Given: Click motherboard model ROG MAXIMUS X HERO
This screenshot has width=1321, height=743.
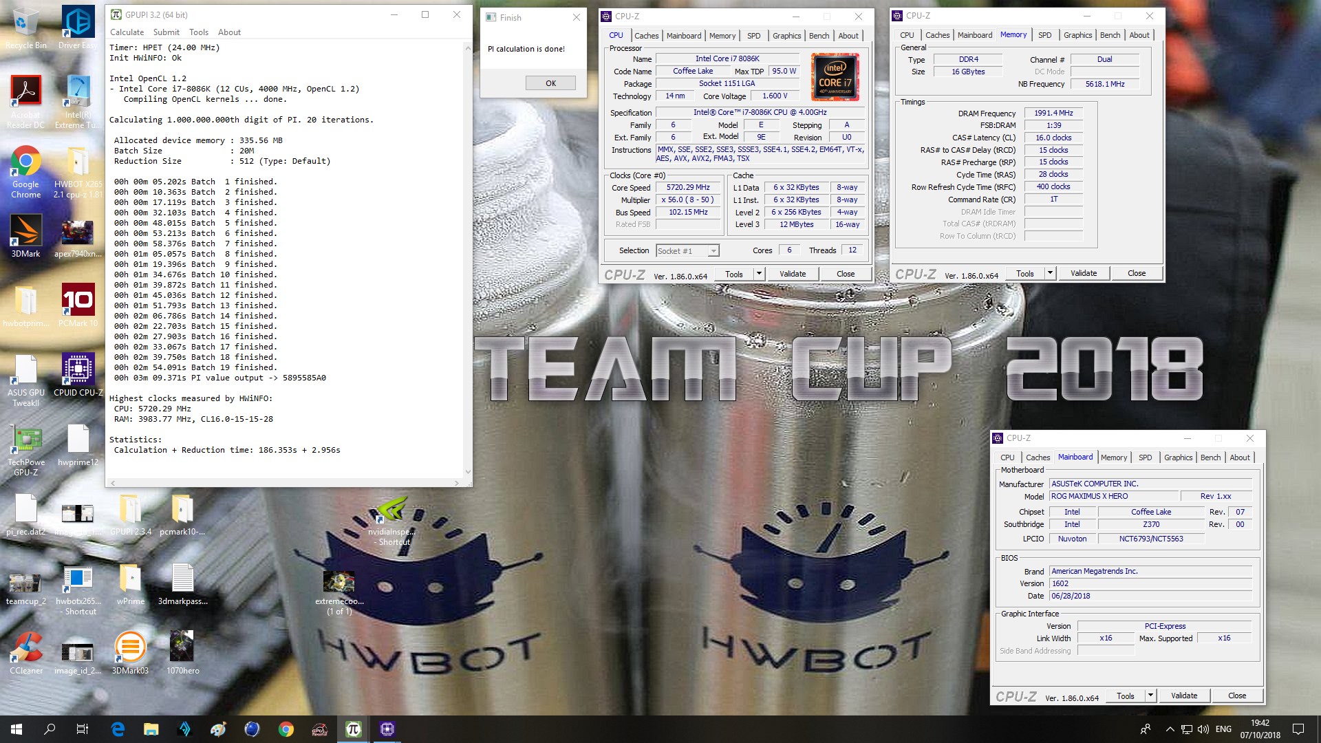Looking at the screenshot, I should tap(1113, 496).
